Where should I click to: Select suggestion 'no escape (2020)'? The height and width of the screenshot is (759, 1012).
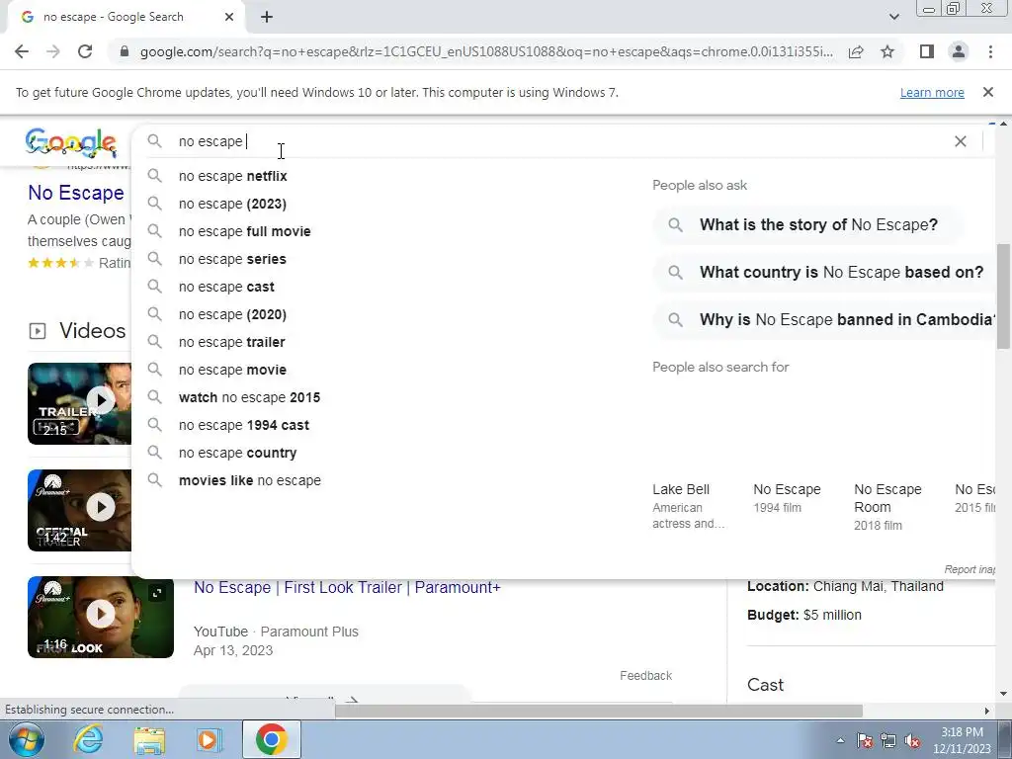tap(232, 315)
